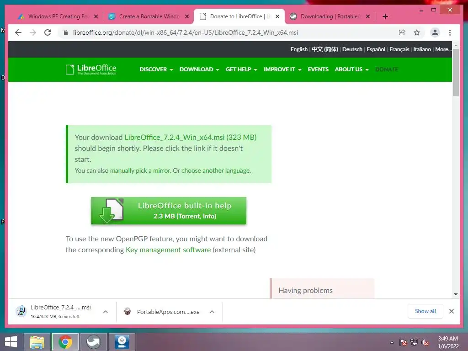
Task: Open the Key management software link
Action: tap(168, 250)
